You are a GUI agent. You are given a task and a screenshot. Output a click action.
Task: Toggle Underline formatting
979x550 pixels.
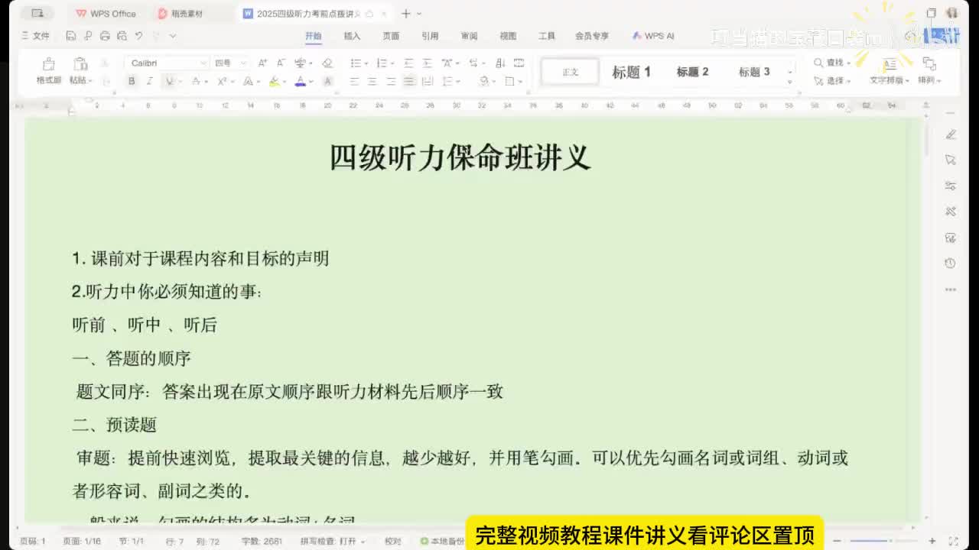168,81
